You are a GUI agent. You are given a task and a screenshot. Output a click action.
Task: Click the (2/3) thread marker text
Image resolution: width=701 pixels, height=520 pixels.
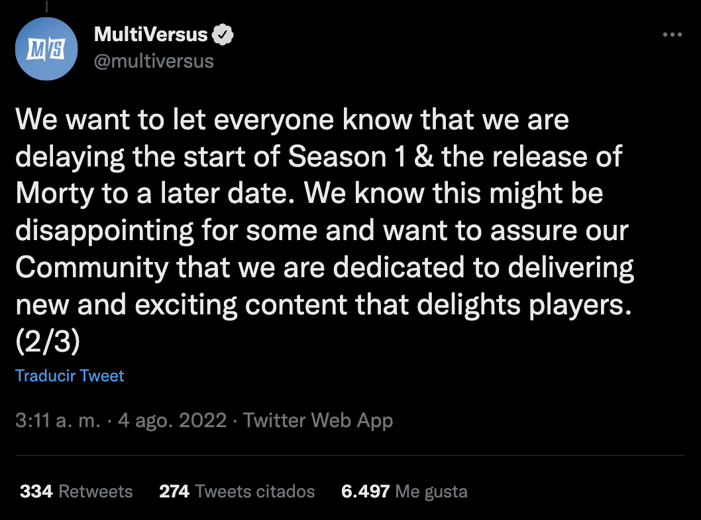(x=48, y=342)
